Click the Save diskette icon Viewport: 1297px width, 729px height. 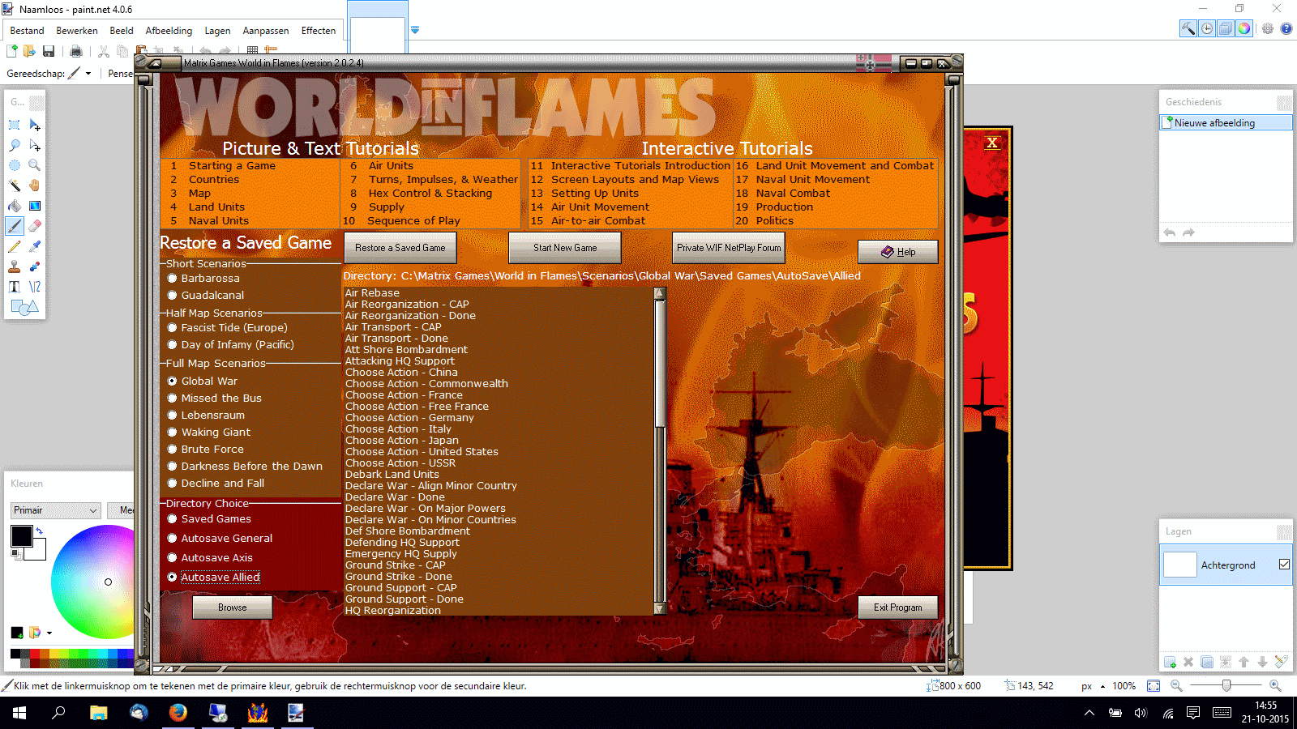click(49, 51)
